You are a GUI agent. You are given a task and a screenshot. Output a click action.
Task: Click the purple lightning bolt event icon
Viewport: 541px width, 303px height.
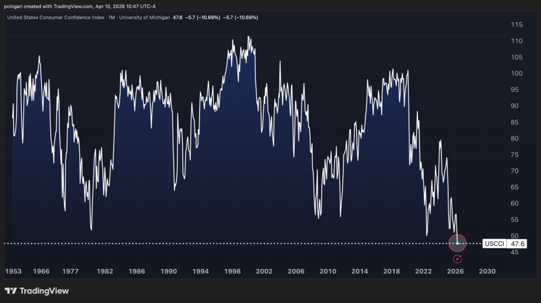457,259
